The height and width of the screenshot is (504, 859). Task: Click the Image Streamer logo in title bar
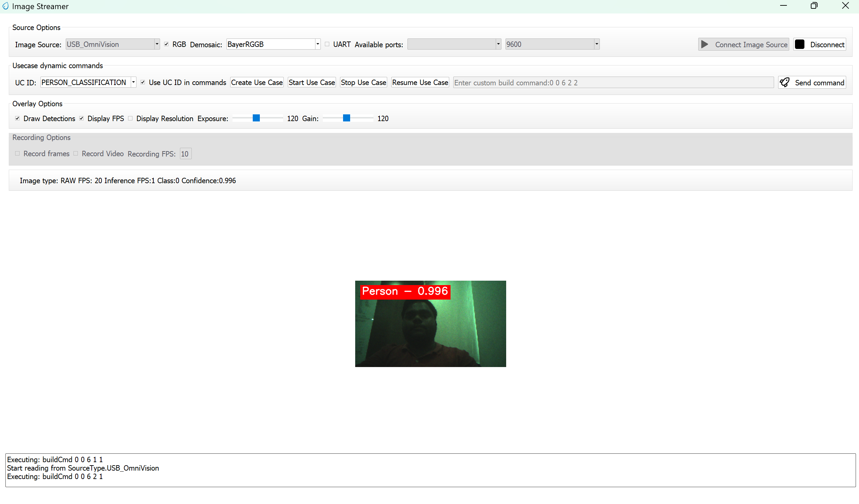click(5, 6)
